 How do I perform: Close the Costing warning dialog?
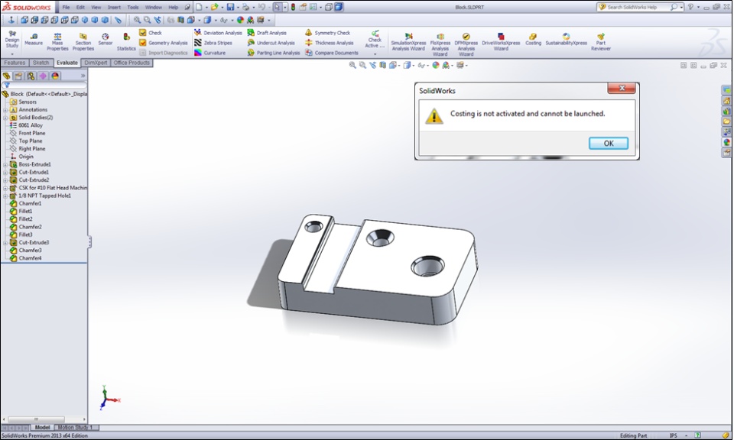[622, 88]
